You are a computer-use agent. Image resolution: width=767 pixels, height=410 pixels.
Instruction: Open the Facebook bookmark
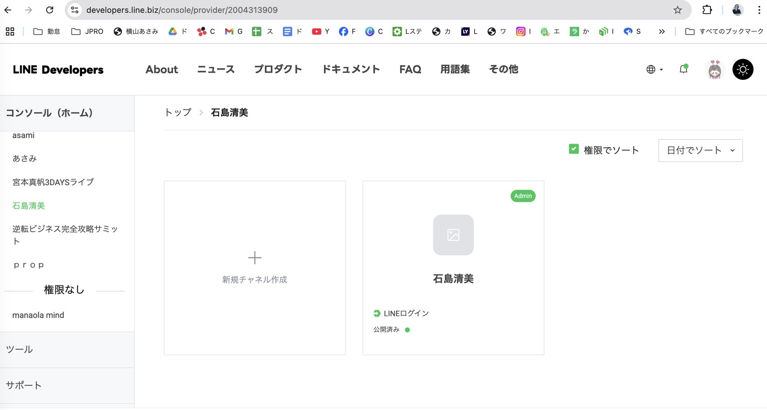coord(347,32)
